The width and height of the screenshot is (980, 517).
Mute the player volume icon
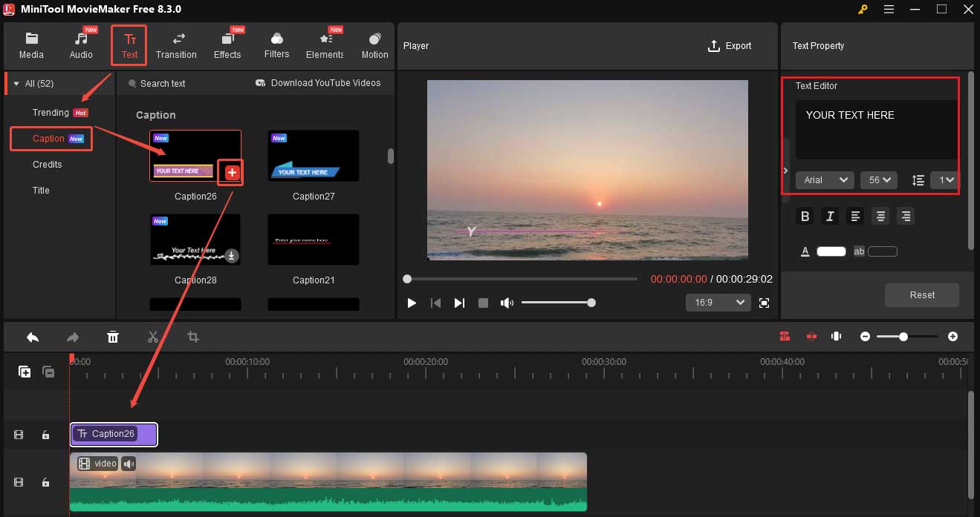(x=507, y=303)
